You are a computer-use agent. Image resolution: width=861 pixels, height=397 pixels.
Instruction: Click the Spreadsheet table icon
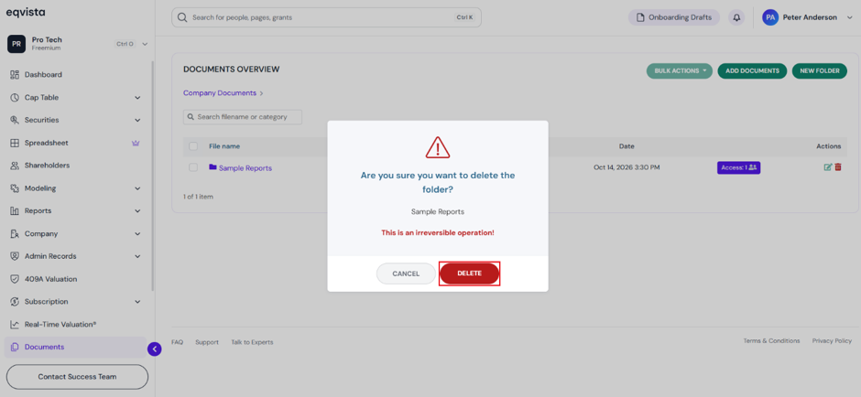(15, 143)
